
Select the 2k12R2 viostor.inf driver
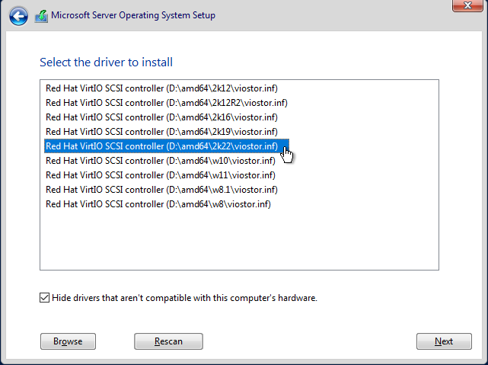pyautogui.click(x=167, y=103)
